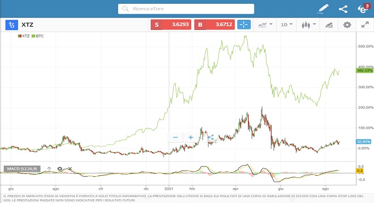Click the 500,00% axis label
Image resolution: width=374 pixels, height=203 pixels.
[x=365, y=46]
